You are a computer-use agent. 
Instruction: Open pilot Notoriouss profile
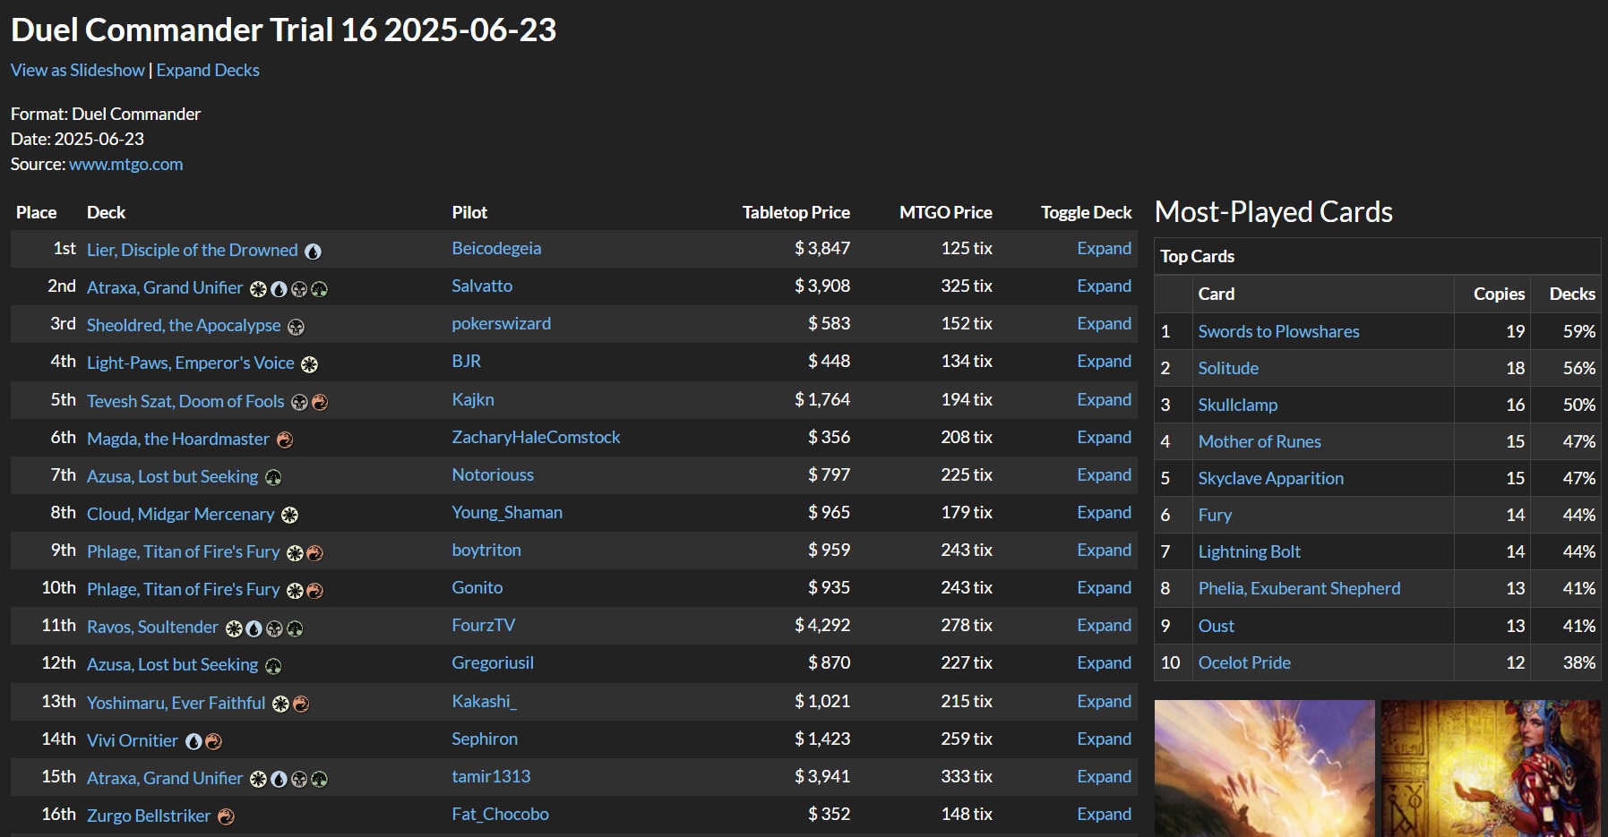(493, 474)
